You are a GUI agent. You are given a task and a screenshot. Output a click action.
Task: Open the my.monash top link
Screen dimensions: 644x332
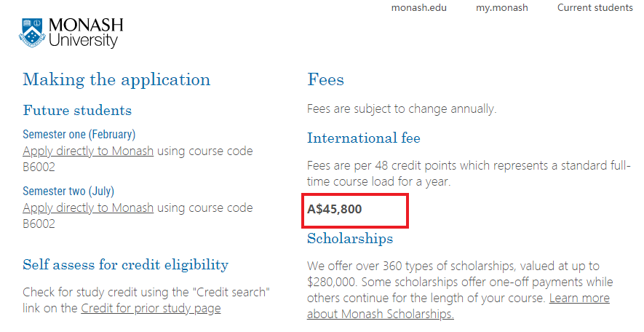[501, 8]
